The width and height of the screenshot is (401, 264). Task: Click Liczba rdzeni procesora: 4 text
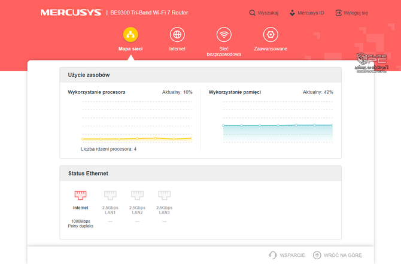pyautogui.click(x=109, y=149)
